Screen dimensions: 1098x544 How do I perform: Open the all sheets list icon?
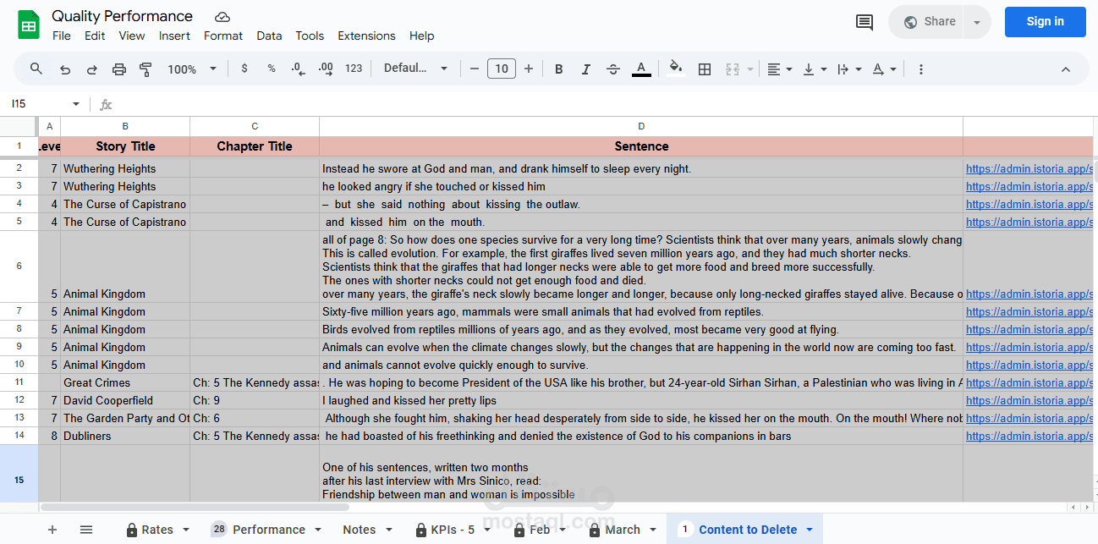click(x=86, y=530)
